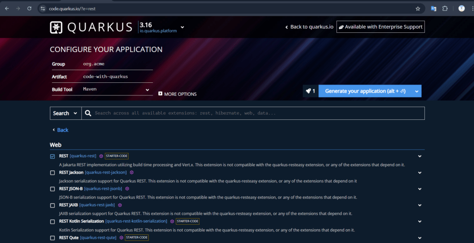
Task: Check the REST JSON-B extension
Action: click(53, 189)
